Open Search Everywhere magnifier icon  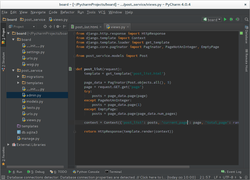pos(246,19)
